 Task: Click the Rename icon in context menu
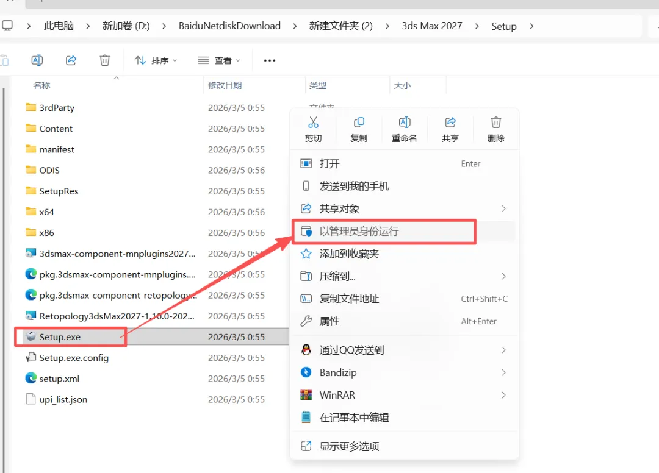[x=405, y=122]
